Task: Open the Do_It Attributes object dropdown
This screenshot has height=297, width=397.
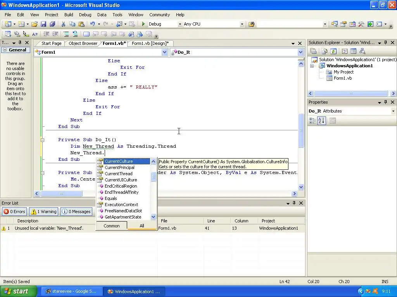Action: (393, 111)
